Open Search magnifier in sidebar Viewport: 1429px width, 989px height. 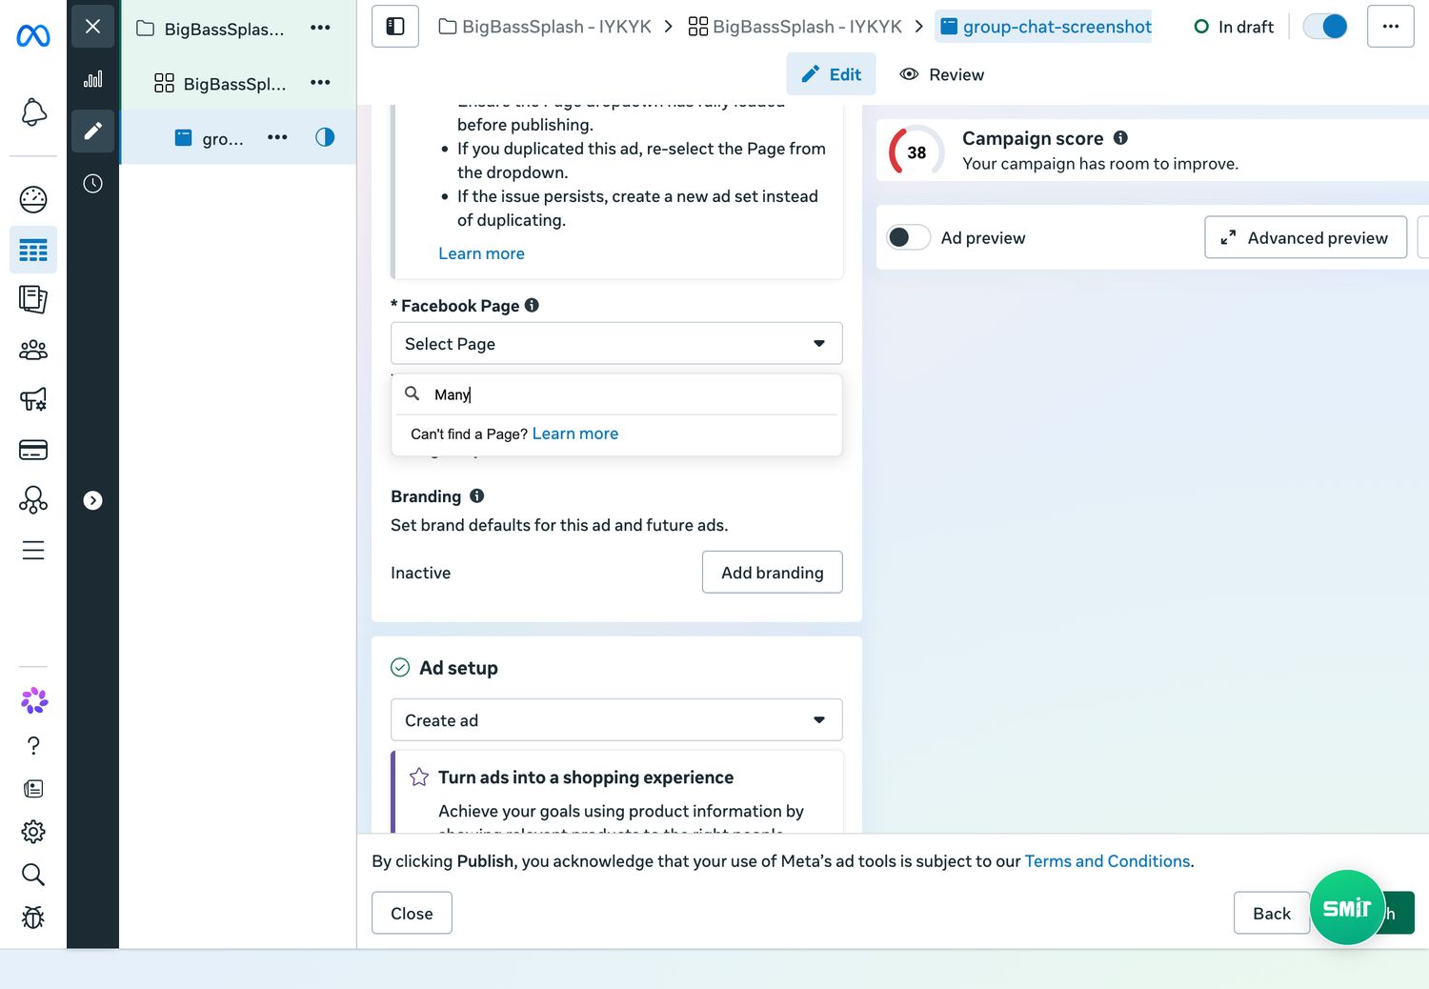click(x=33, y=875)
